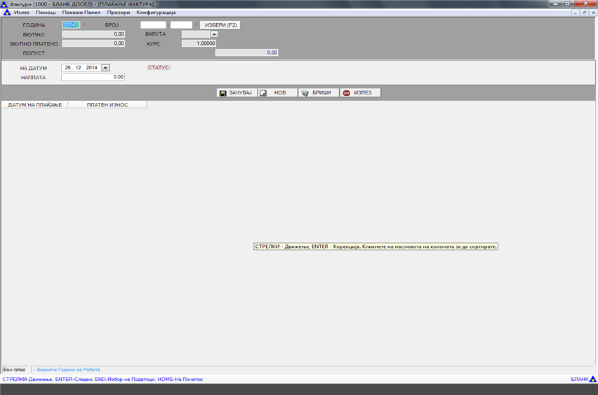Click the ИЗБЕРИ (F2) button
The width and height of the screenshot is (598, 395).
[220, 25]
